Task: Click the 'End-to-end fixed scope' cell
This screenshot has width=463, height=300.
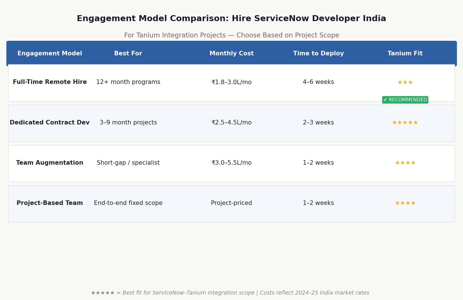Action: click(128, 203)
